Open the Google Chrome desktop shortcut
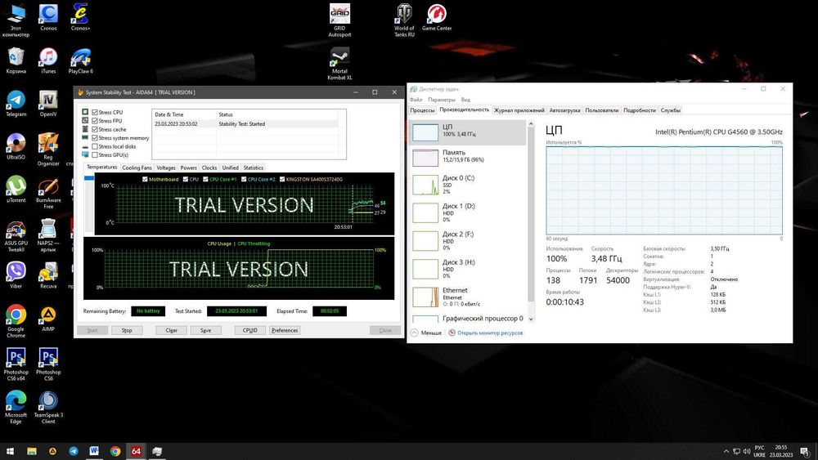The image size is (818, 460). (16, 321)
